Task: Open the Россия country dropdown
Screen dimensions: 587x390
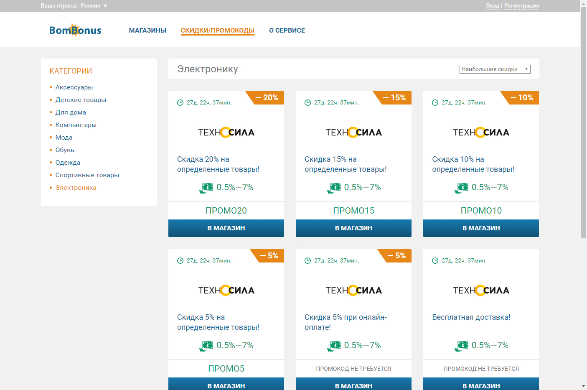Action: [94, 6]
